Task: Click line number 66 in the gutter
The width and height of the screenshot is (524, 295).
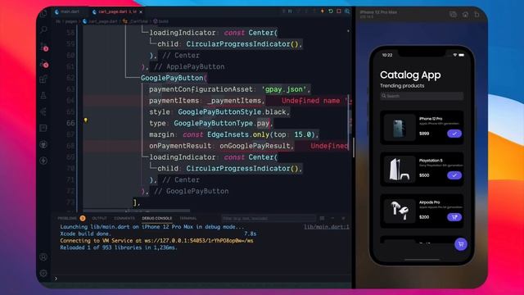Action: coord(70,123)
